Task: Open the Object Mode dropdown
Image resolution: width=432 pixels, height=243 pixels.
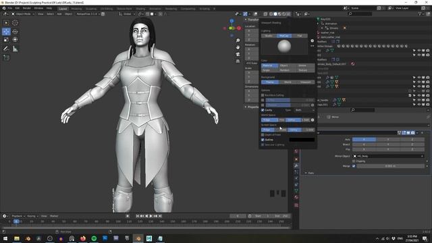Action: [22, 13]
